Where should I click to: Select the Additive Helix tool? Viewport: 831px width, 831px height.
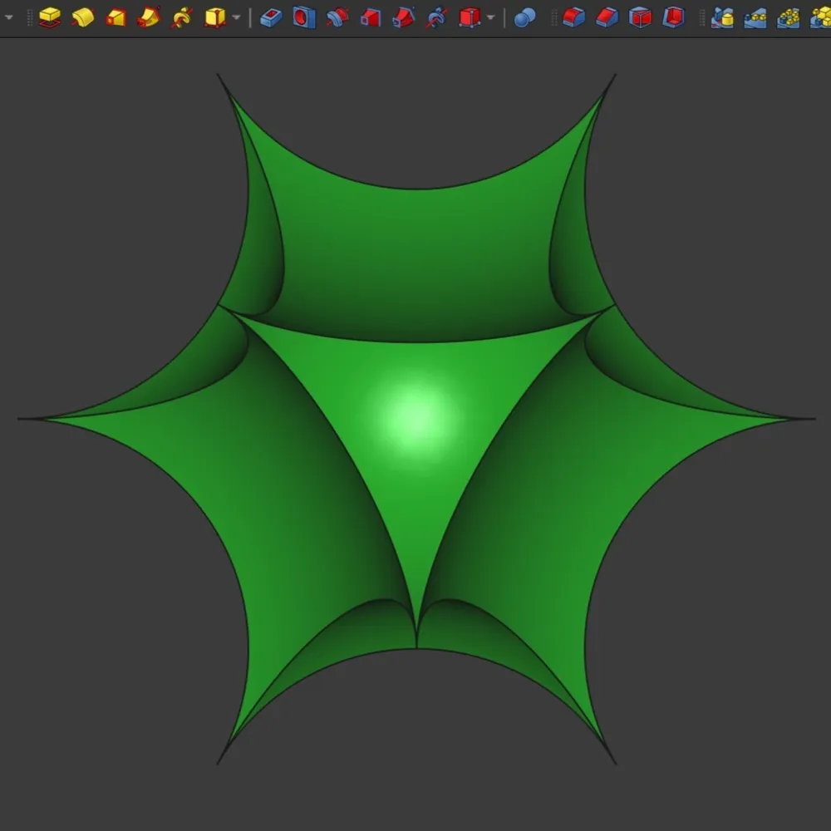point(182,17)
